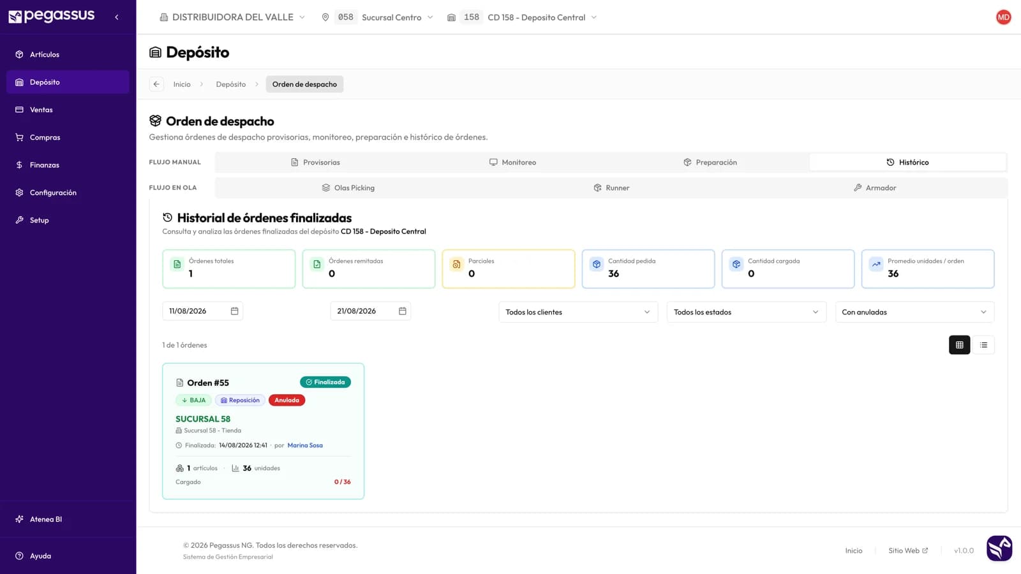Click the Depósito breadcrumb link
The image size is (1021, 574).
230,84
